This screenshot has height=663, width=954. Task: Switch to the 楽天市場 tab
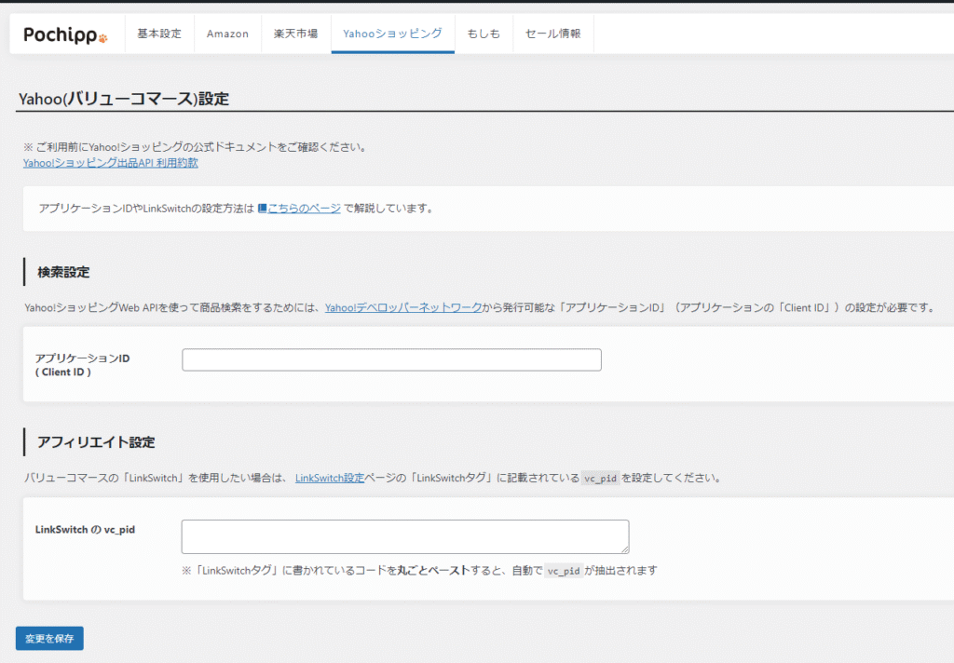point(296,34)
